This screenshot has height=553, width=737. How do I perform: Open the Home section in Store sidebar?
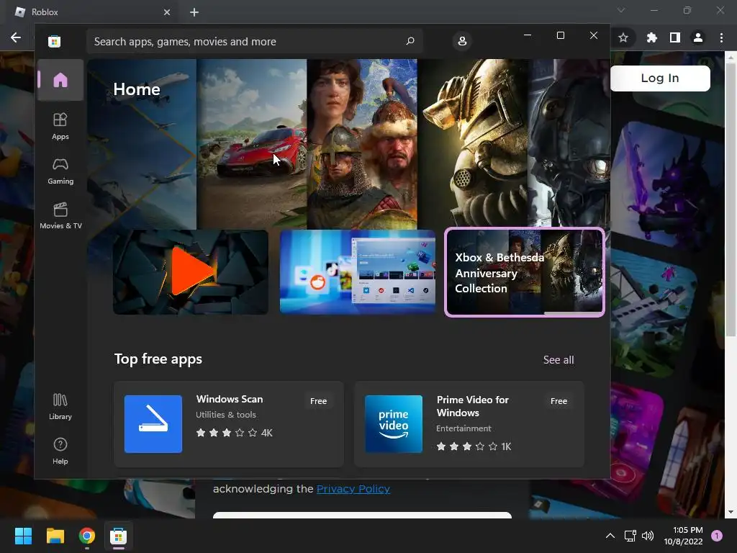[60, 80]
